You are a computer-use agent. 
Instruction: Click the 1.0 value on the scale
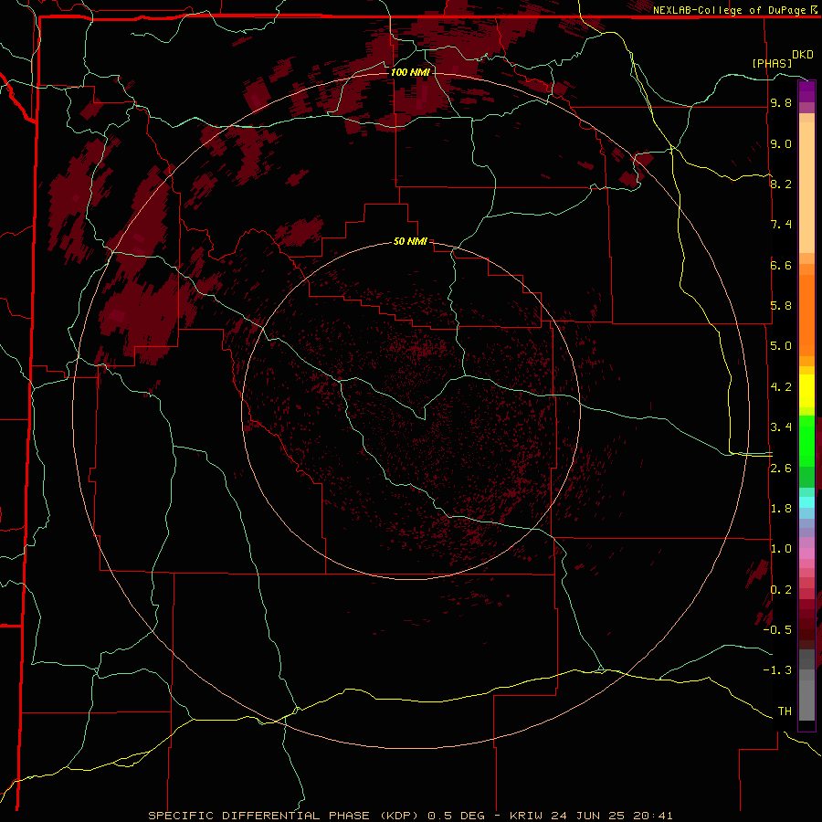pyautogui.click(x=781, y=549)
